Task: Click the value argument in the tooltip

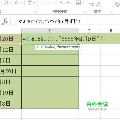Action: pyautogui.click(x=50, y=47)
